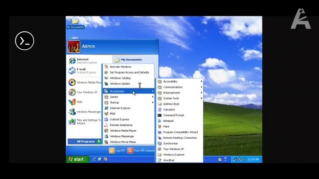The image size is (319, 179).
Task: Open Windows Explorer
Action: pyautogui.click(x=180, y=155)
